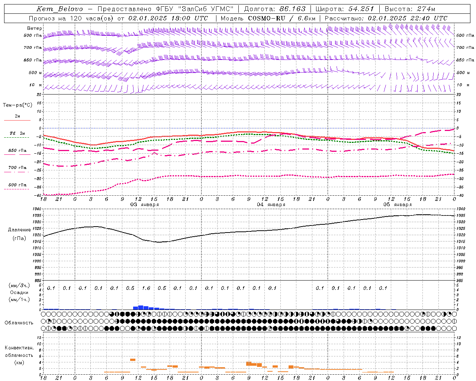Screen dimensions: 476x381
Task: Select the text Предоставлено ФГБУ "ЗапСиб УГМС"
Action: coord(165,9)
